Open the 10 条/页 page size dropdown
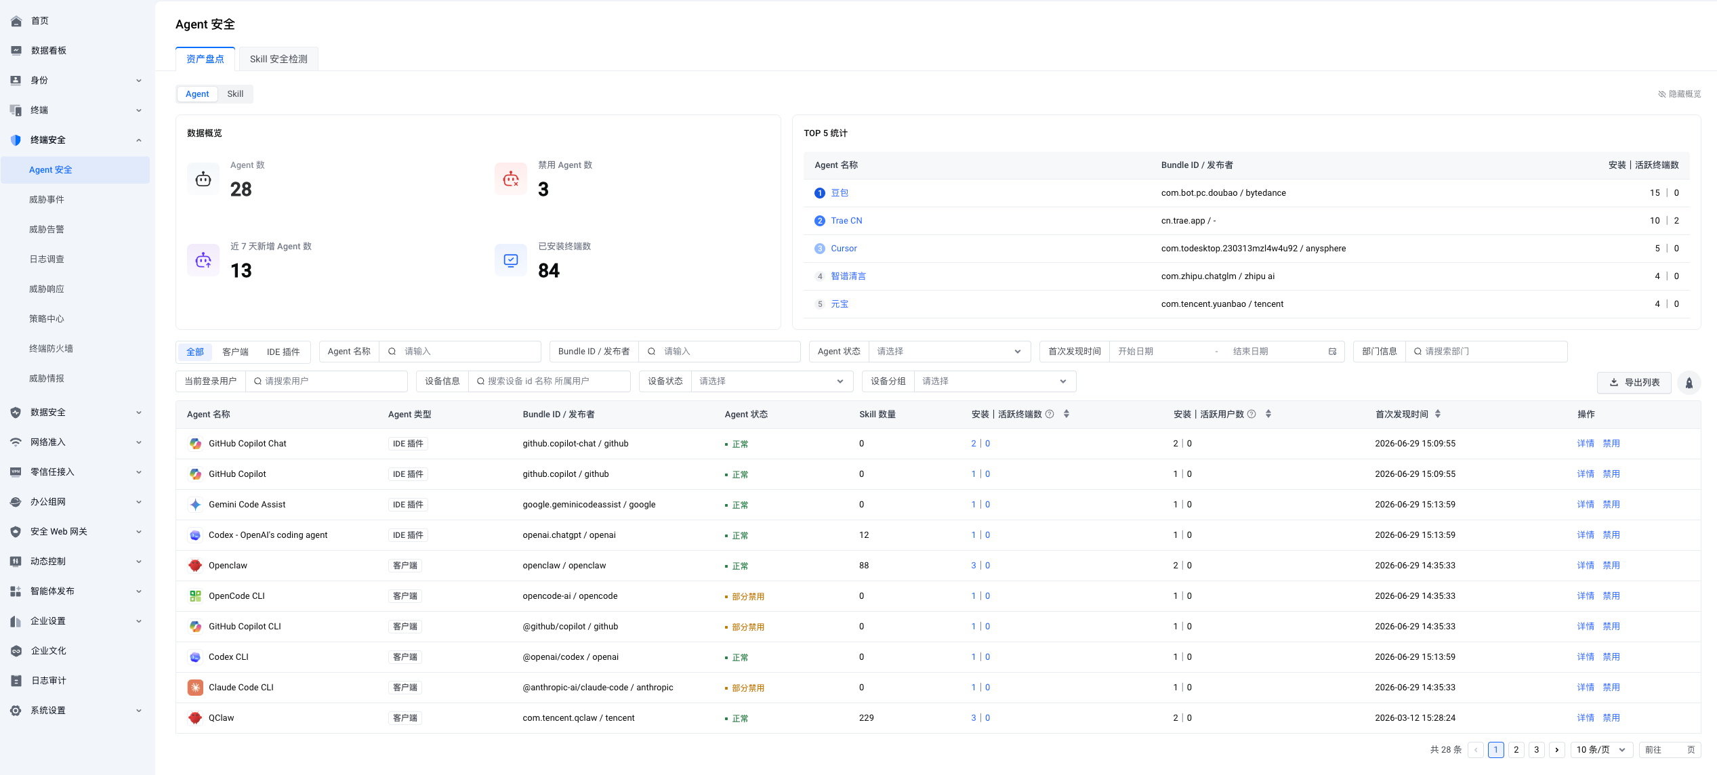Viewport: 1717px width, 775px height. coord(1601,750)
